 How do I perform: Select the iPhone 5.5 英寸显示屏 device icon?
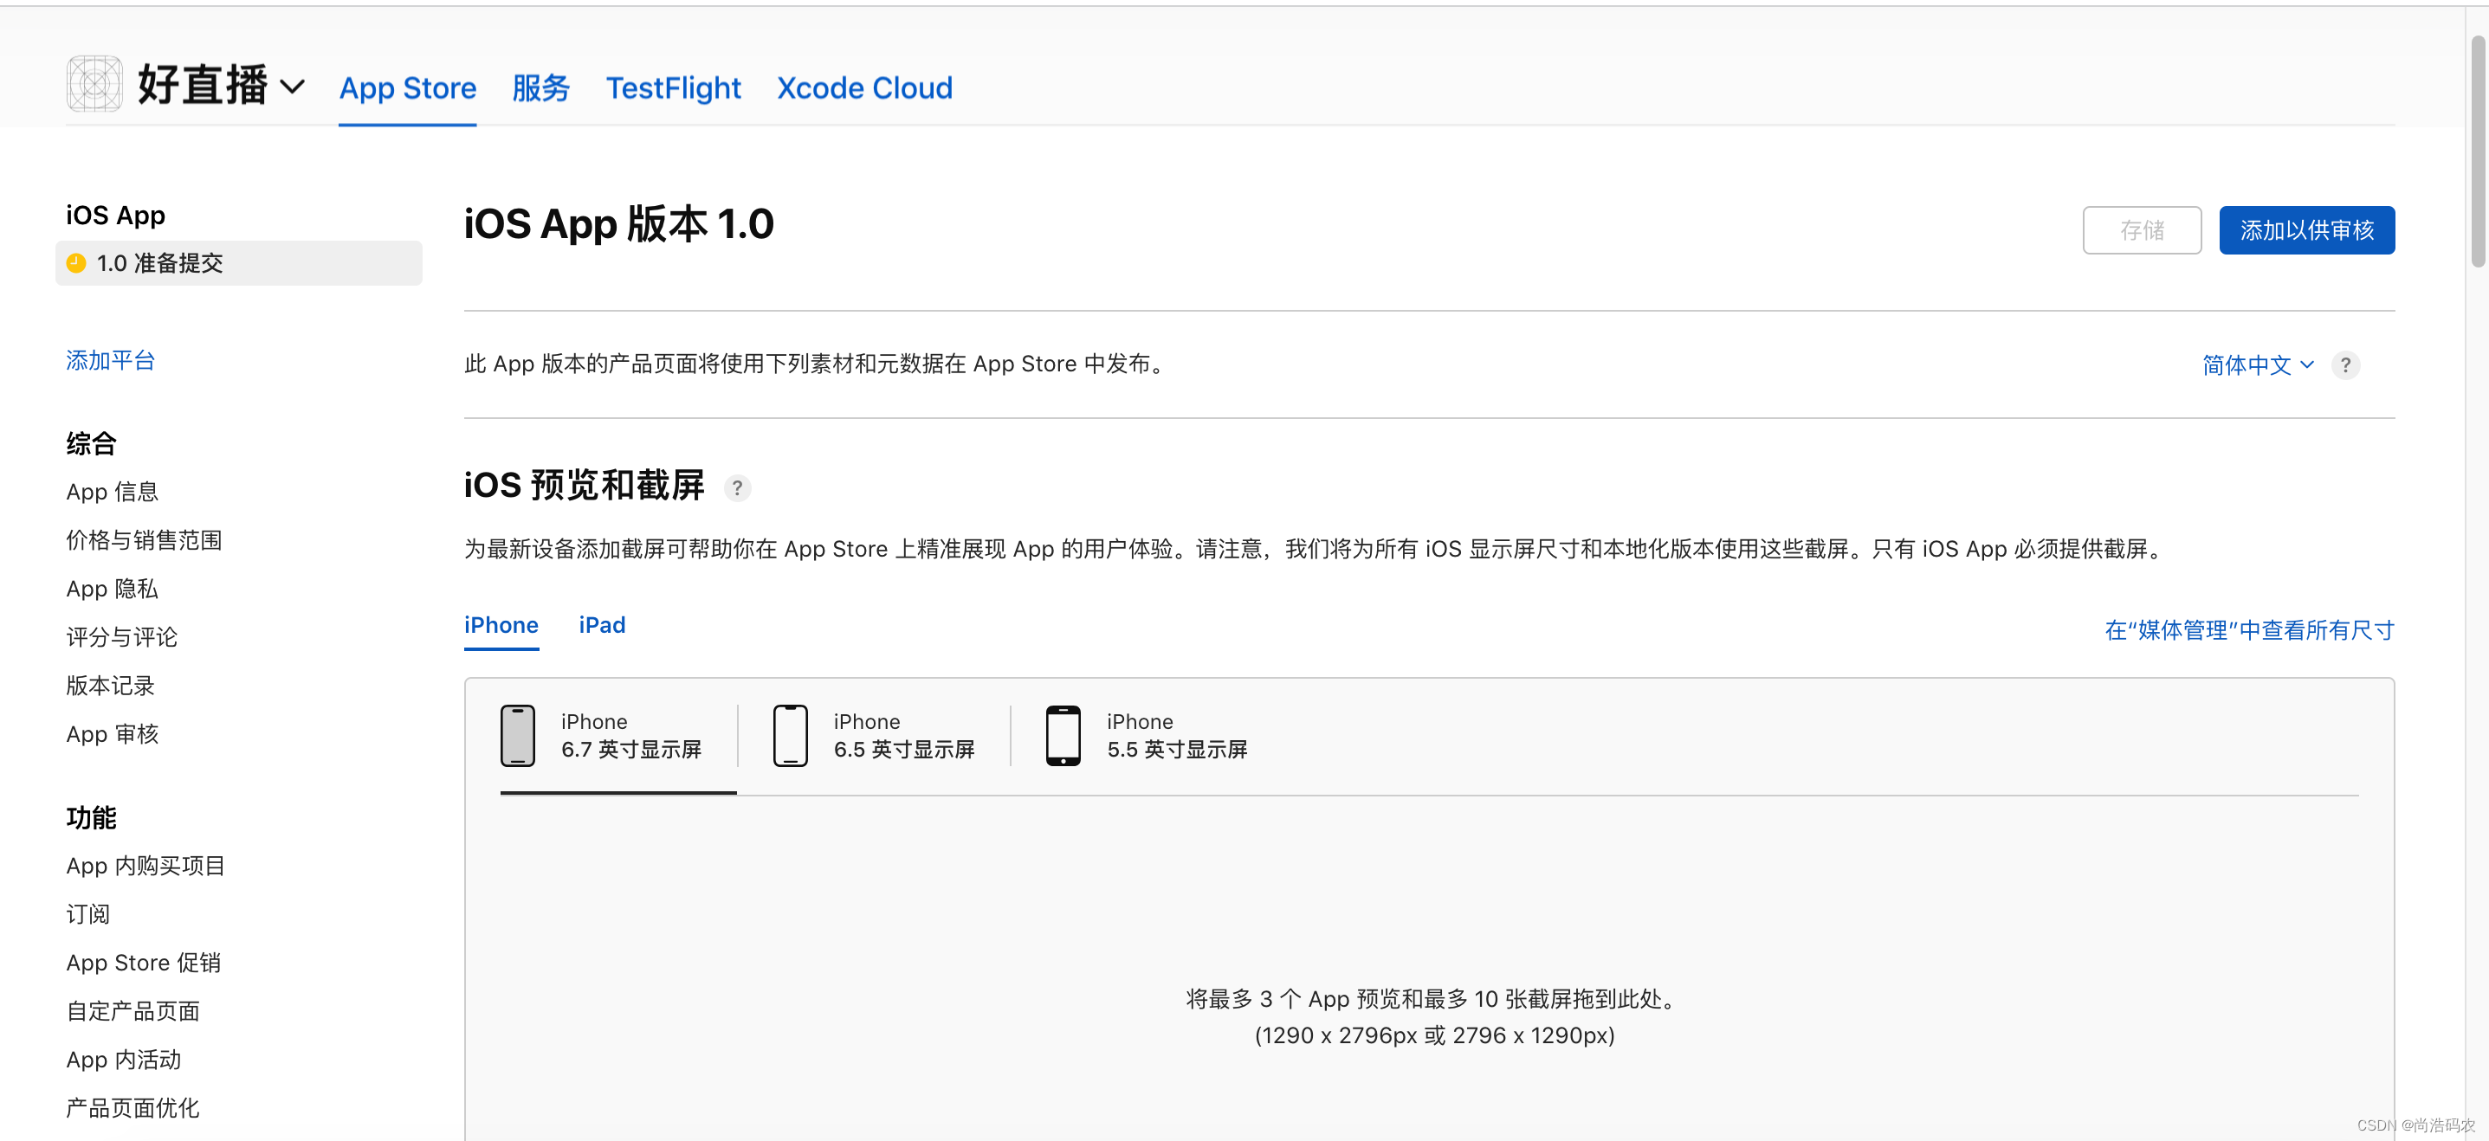click(x=1063, y=735)
